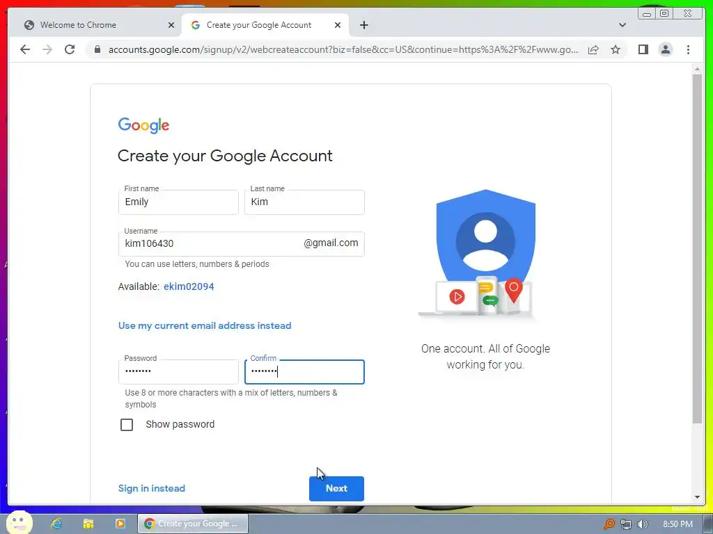Click Use my current email address instead
This screenshot has width=713, height=534.
pos(205,325)
